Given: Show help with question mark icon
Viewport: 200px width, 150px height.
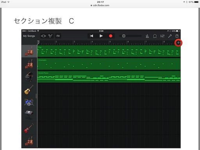Looking at the screenshot, I should click(x=177, y=36).
